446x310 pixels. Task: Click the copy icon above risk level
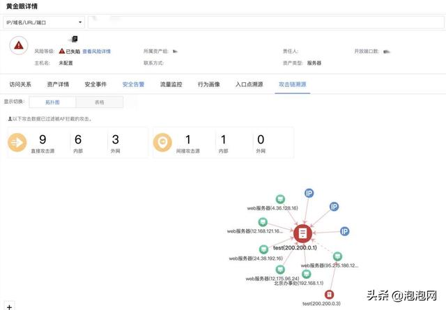(75, 39)
